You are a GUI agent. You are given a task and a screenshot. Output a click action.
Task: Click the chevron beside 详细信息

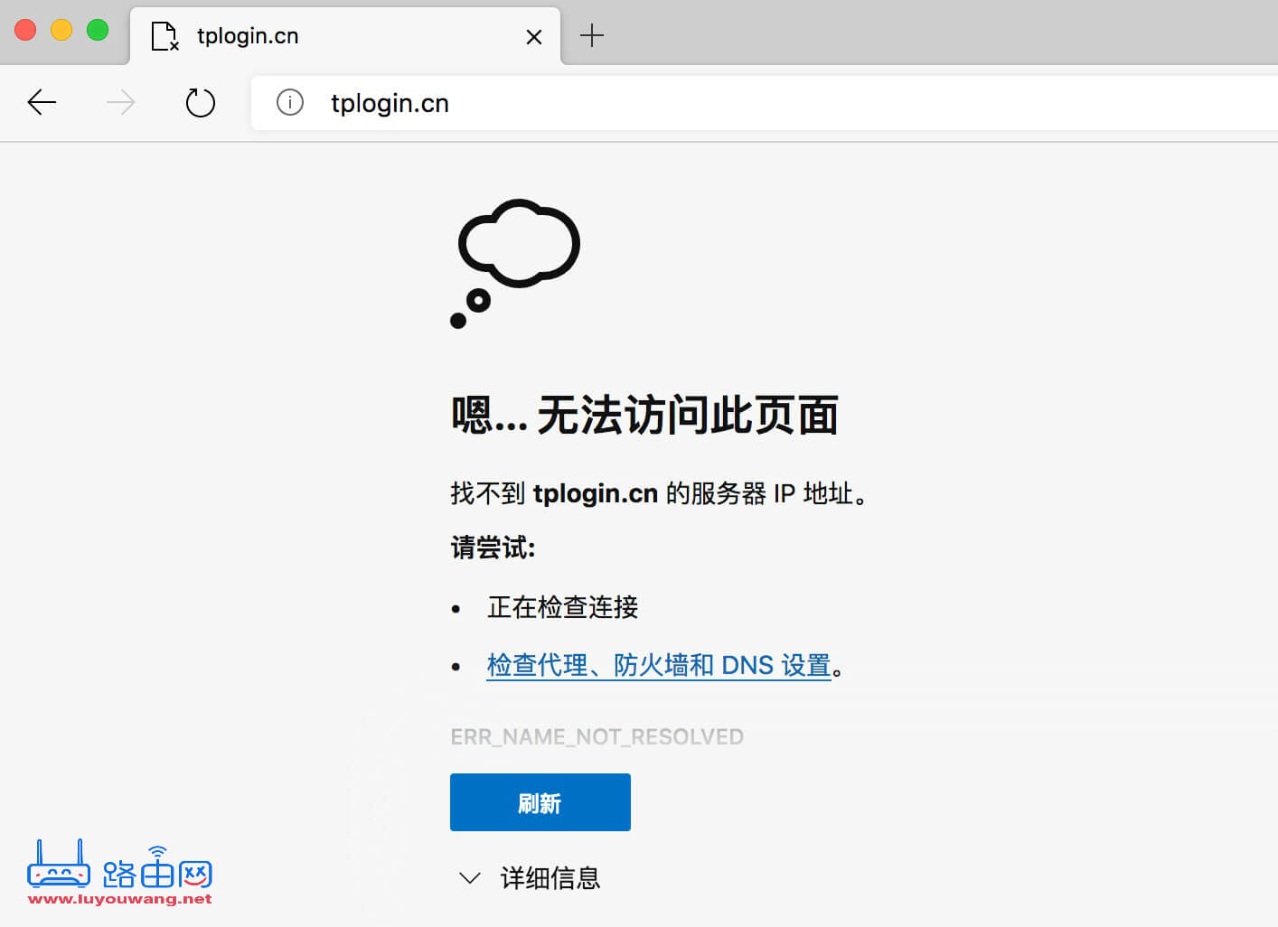pyautogui.click(x=469, y=877)
